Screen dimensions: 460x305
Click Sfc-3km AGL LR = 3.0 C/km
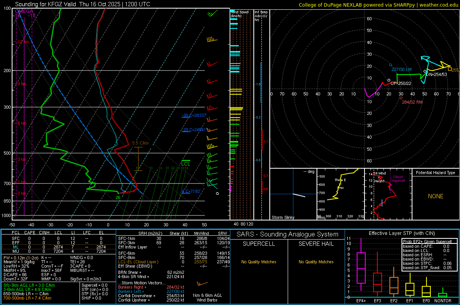point(29,285)
